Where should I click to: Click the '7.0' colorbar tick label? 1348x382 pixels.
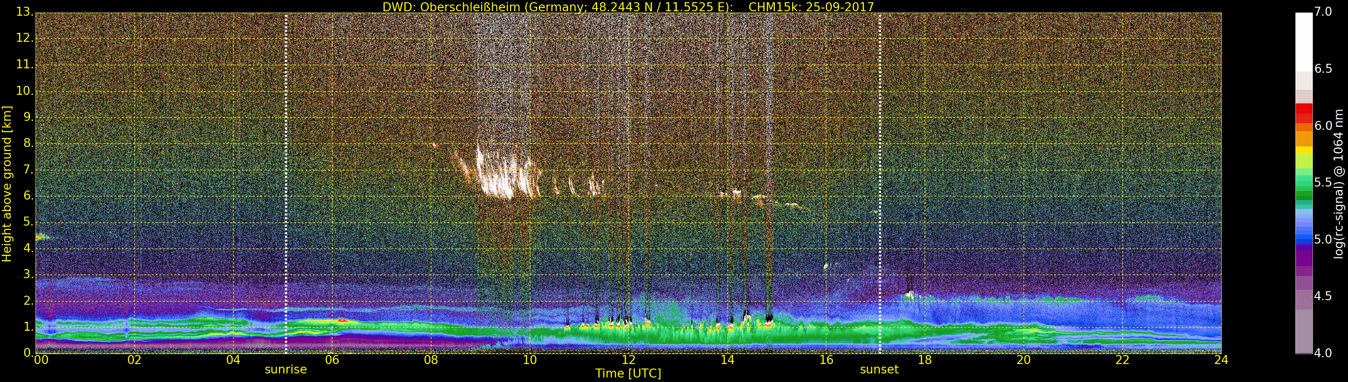(x=1323, y=12)
